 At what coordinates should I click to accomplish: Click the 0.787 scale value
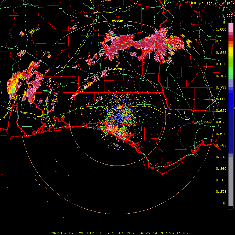click(221, 76)
